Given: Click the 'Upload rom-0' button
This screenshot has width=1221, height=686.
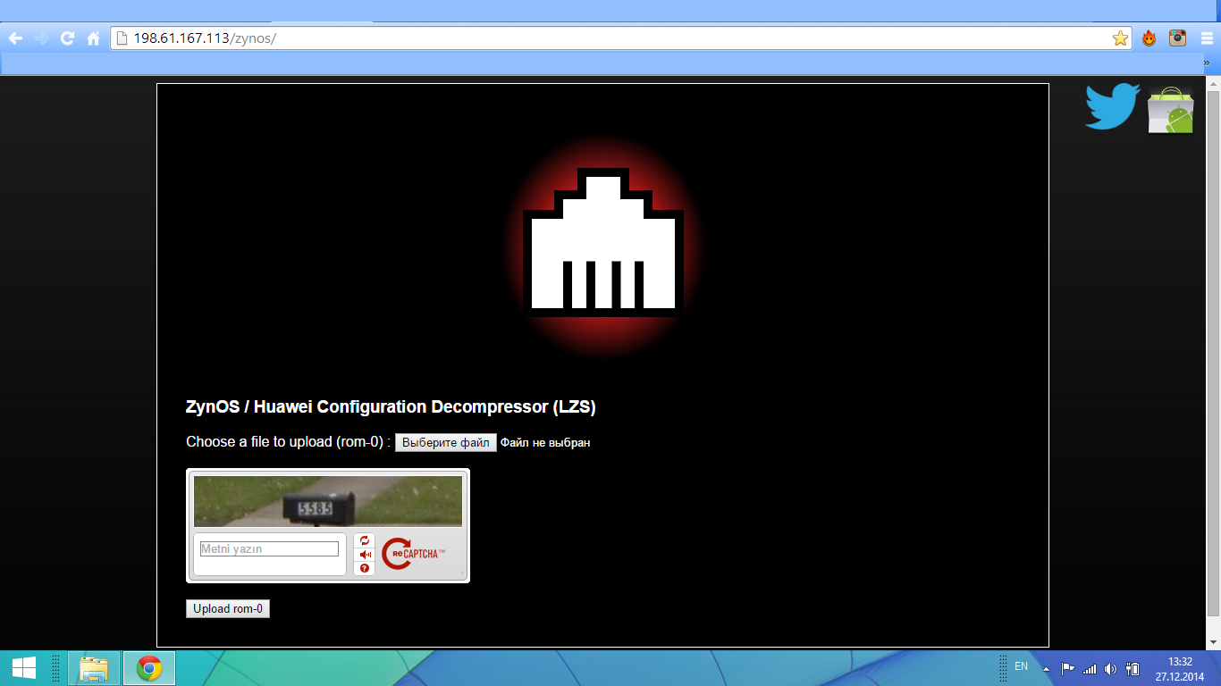Looking at the screenshot, I should pyautogui.click(x=228, y=608).
